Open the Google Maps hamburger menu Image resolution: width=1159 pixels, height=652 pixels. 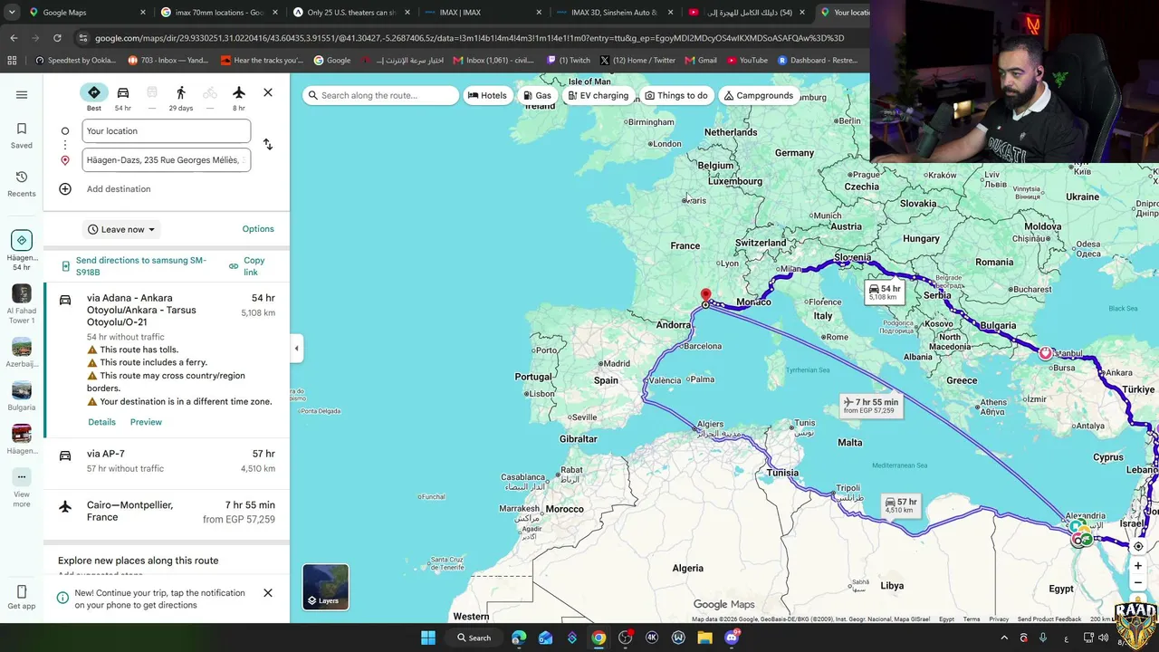[22, 95]
